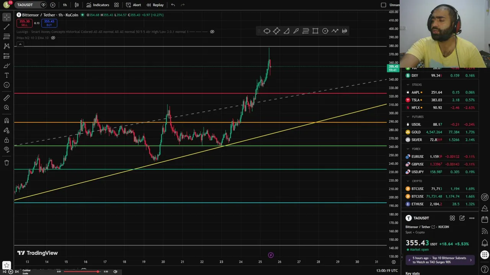Select the XABCD patterns tool

coord(7,46)
